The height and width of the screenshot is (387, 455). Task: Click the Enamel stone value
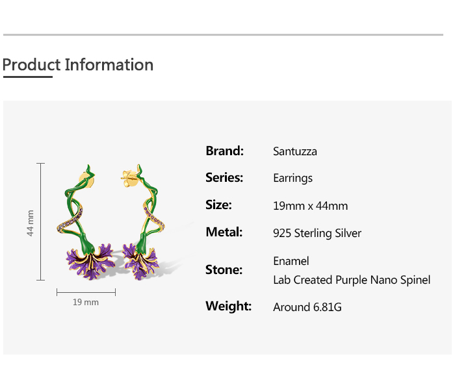point(291,261)
